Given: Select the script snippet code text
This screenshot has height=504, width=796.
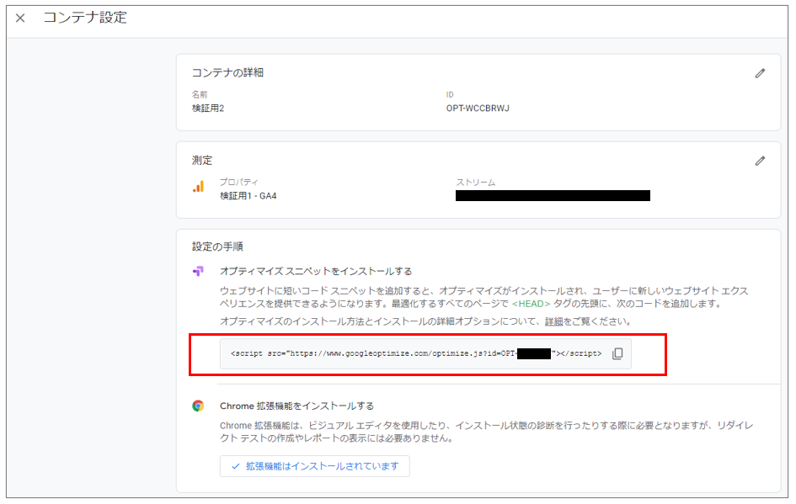Looking at the screenshot, I should (416, 353).
